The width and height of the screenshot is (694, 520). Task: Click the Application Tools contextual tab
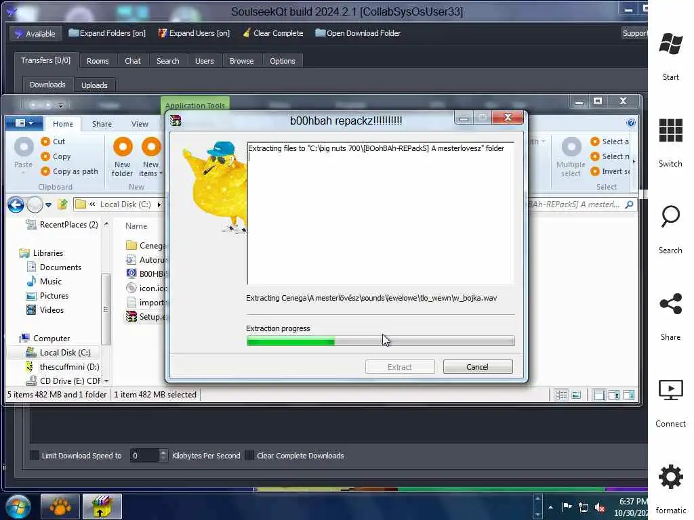195,105
